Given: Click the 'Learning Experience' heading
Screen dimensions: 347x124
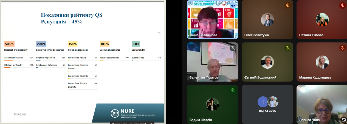Looking at the screenshot, I should pos(110,50).
